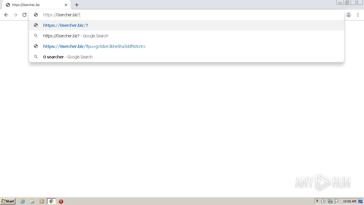Launch Internet Explorer from the taskbar
The height and width of the screenshot is (205, 364).
[x=23, y=201]
